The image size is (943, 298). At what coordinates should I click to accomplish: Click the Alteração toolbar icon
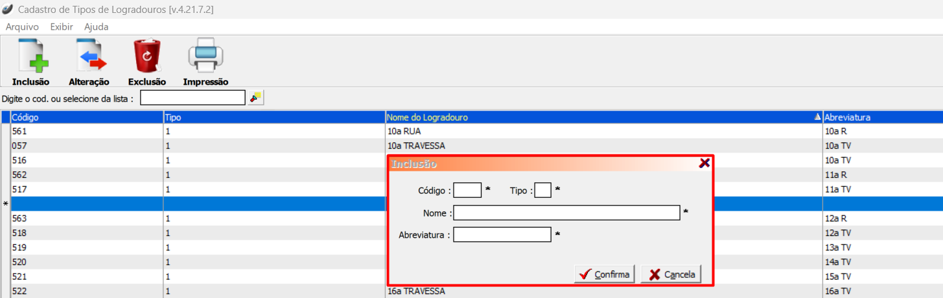pos(89,57)
